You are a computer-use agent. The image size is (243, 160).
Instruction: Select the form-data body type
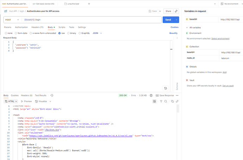(16, 33)
